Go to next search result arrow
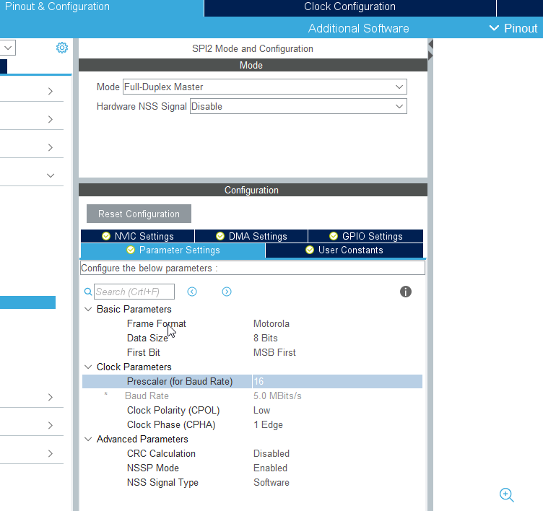Screen dimensions: 543x511 click(227, 292)
